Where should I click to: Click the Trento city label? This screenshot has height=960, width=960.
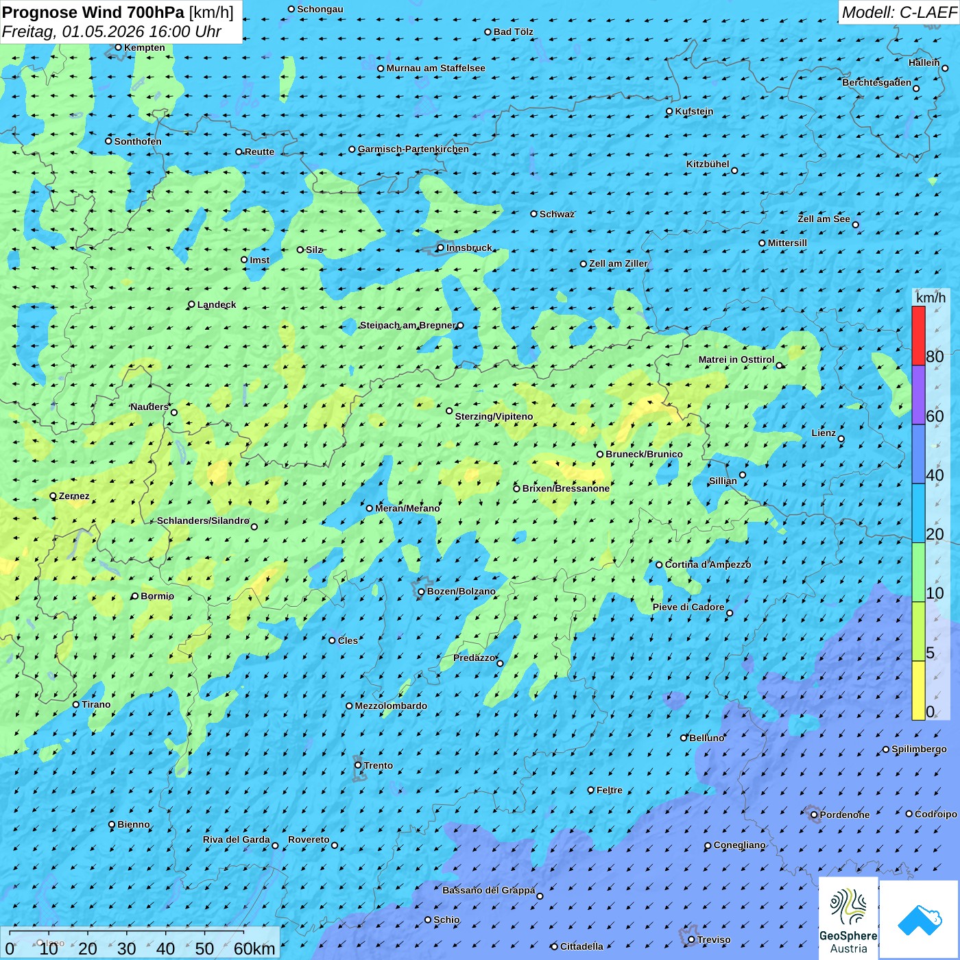(x=379, y=765)
